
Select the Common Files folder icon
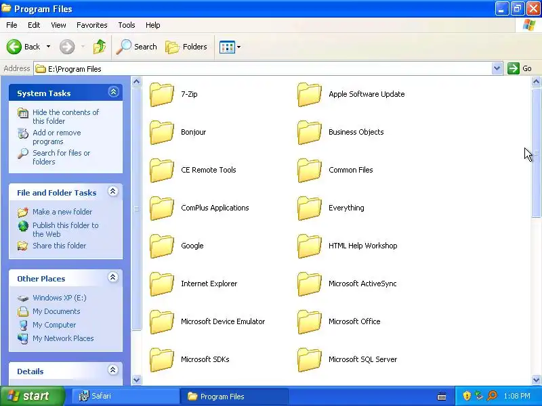tap(310, 171)
